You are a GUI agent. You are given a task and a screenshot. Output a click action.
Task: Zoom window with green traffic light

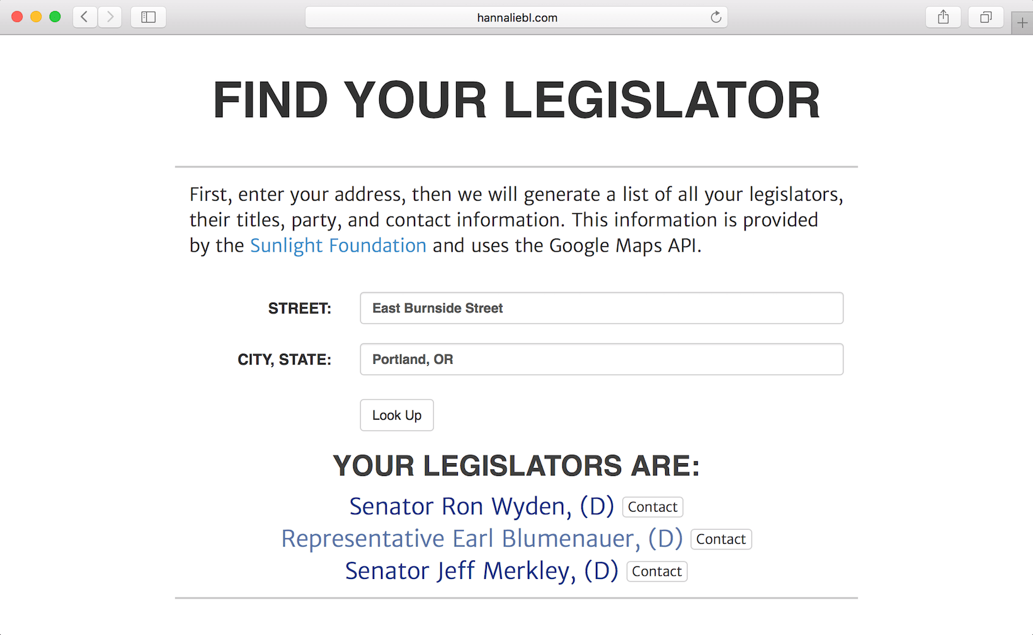coord(55,17)
